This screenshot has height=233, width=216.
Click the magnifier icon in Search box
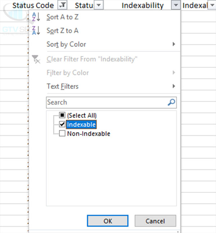171,103
